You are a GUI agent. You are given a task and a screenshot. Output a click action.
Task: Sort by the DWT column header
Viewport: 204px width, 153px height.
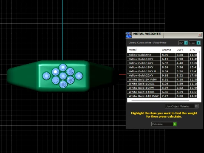[180, 50]
